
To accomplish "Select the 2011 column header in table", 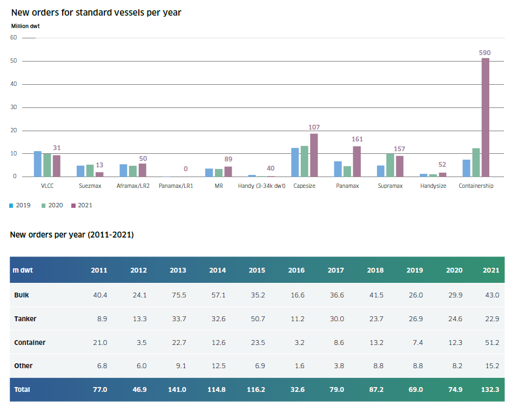I will tap(99, 270).
